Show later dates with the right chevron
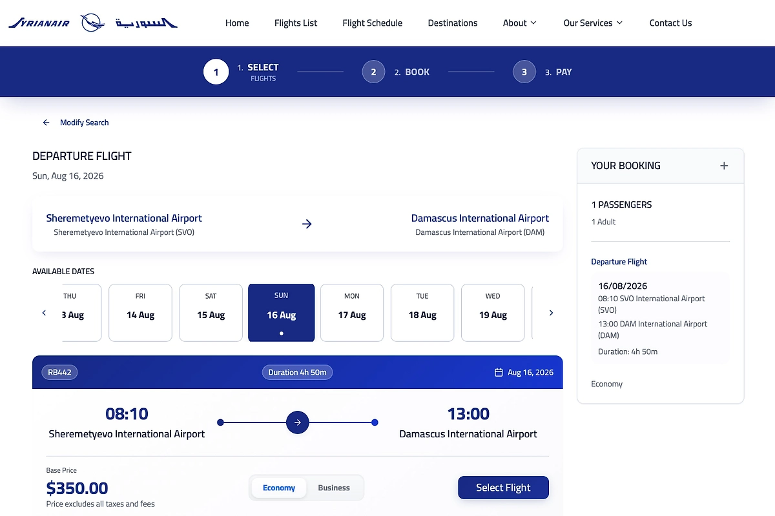The height and width of the screenshot is (516, 775). point(551,313)
